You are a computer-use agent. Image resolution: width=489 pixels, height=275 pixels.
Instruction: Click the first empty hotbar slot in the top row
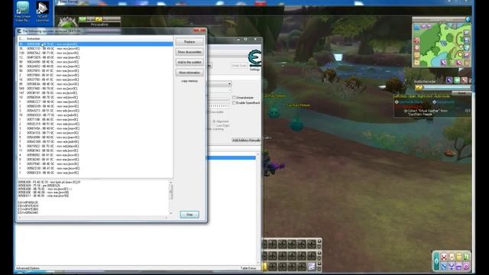click(273, 244)
